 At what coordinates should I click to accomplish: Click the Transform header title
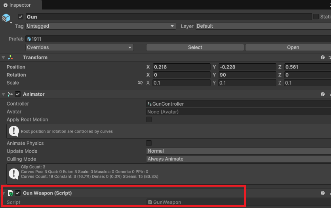[x=35, y=57]
